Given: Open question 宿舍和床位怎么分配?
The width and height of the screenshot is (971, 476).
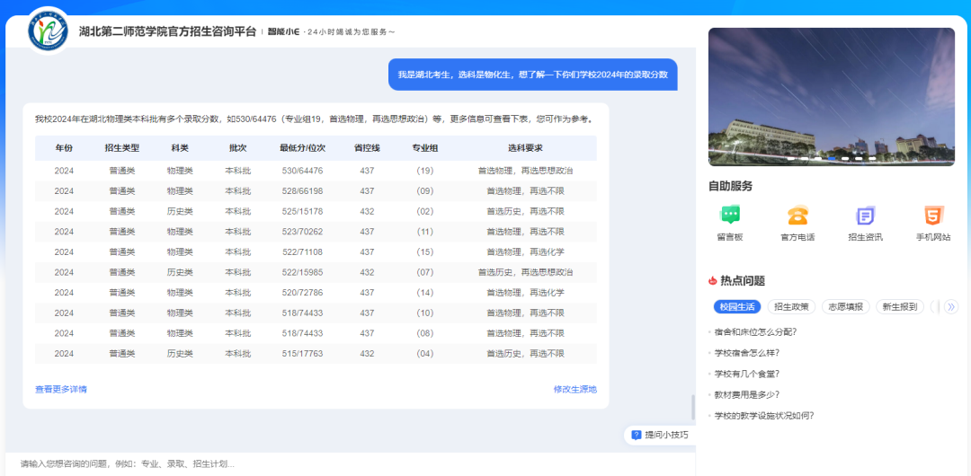Looking at the screenshot, I should (x=755, y=331).
